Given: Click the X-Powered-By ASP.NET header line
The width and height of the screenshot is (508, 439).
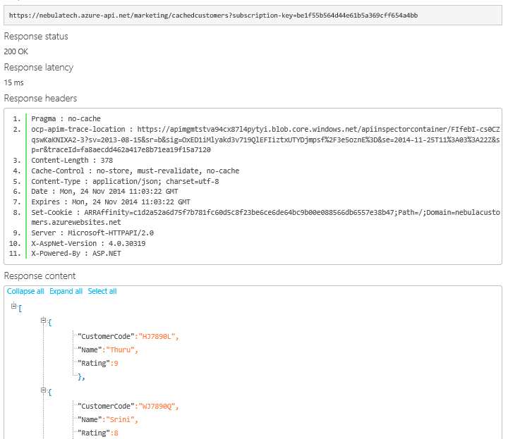Looking at the screenshot, I should [x=76, y=253].
